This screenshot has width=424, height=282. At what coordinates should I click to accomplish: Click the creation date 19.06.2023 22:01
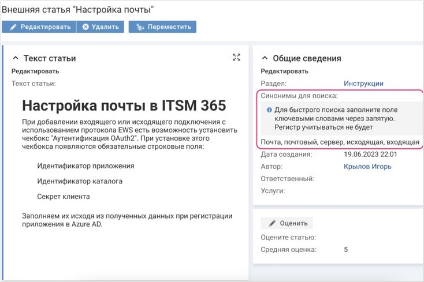tap(370, 155)
